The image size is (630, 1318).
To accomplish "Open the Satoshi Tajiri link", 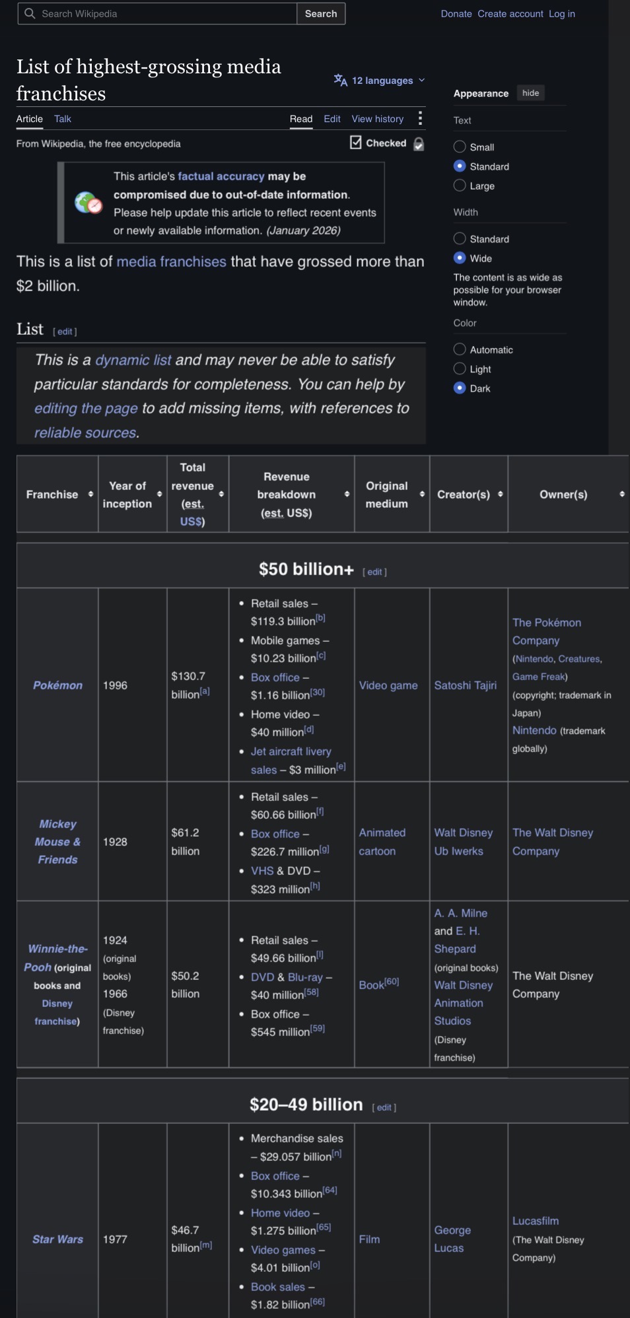I will pyautogui.click(x=466, y=685).
